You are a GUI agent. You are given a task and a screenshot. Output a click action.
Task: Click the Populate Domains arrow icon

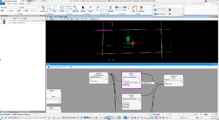[110, 8]
